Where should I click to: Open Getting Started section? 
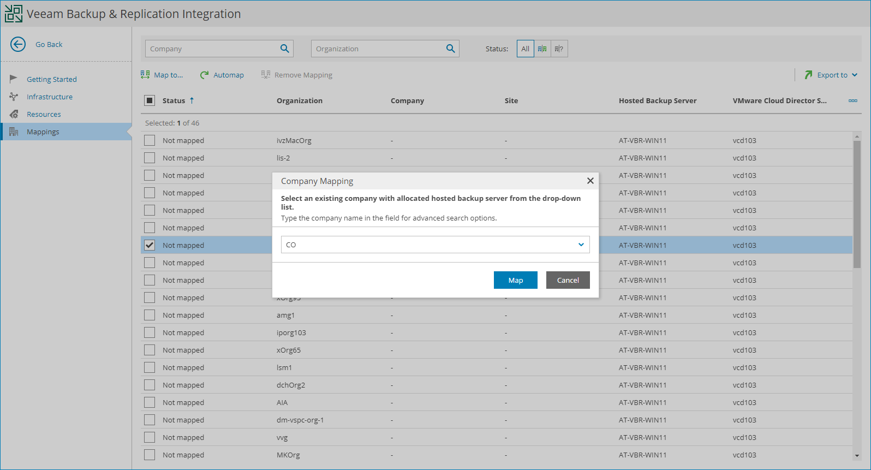coord(52,79)
